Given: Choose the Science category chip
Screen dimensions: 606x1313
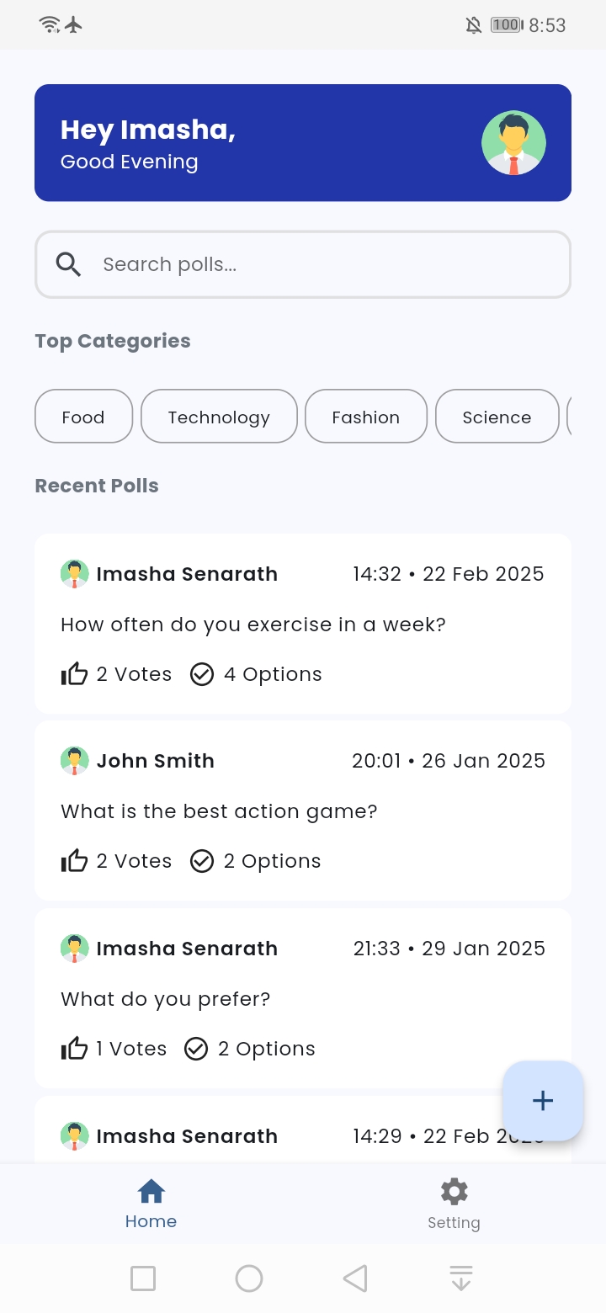Looking at the screenshot, I should [x=497, y=417].
